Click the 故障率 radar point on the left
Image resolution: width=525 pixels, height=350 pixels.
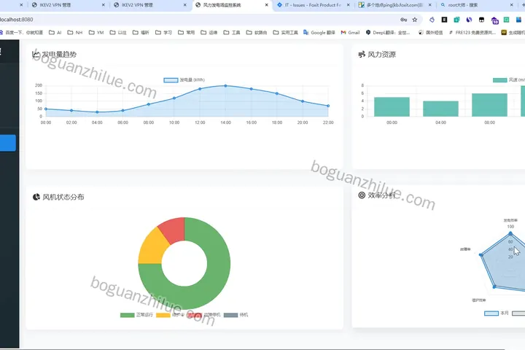tap(481, 255)
